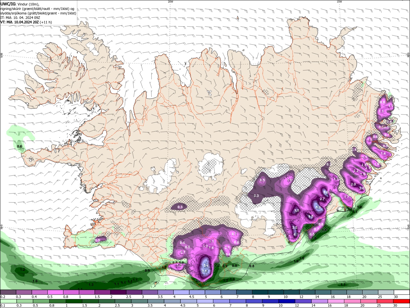Click the '18' label under the top legend row
The height and width of the screenshot is (308, 410).
(349, 297)
